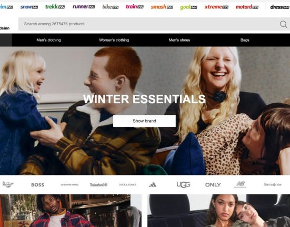290x227 pixels.
Task: Select the New Balance brand logo
Action: [241, 185]
